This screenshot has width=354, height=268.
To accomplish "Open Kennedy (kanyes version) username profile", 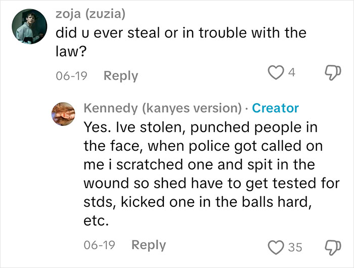I will pyautogui.click(x=163, y=108).
